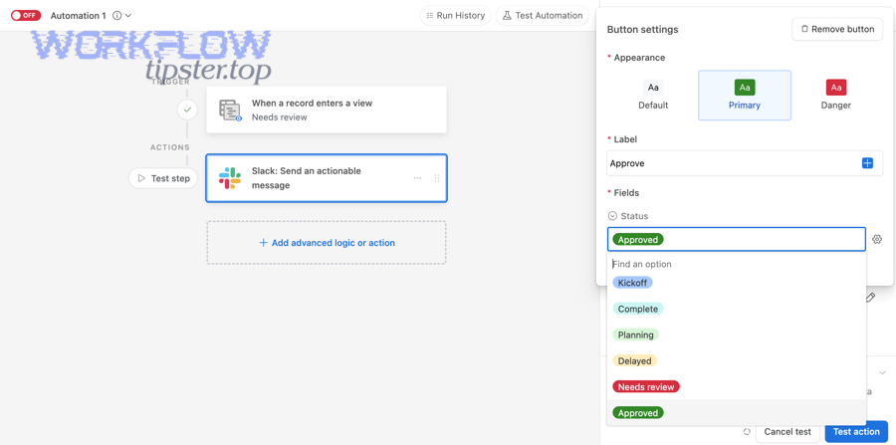The image size is (896, 445).
Task: Click the green trigger checkmark circle
Action: click(x=187, y=110)
